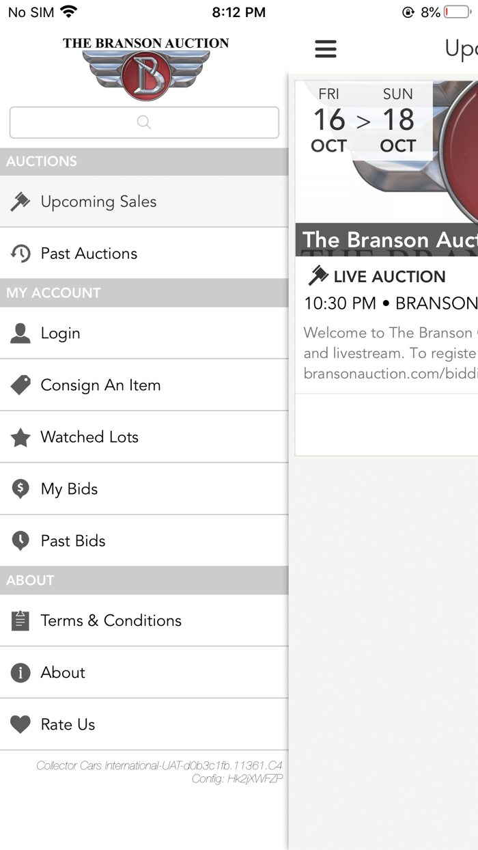Click the Past Auctions history icon
Image resolution: width=478 pixels, height=850 pixels.
click(20, 253)
